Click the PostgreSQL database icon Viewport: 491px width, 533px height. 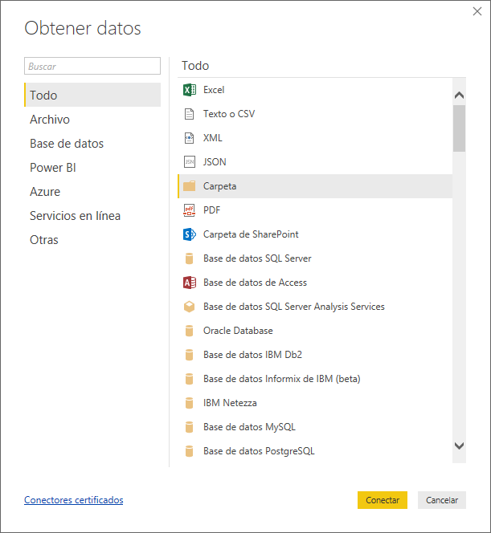(189, 451)
